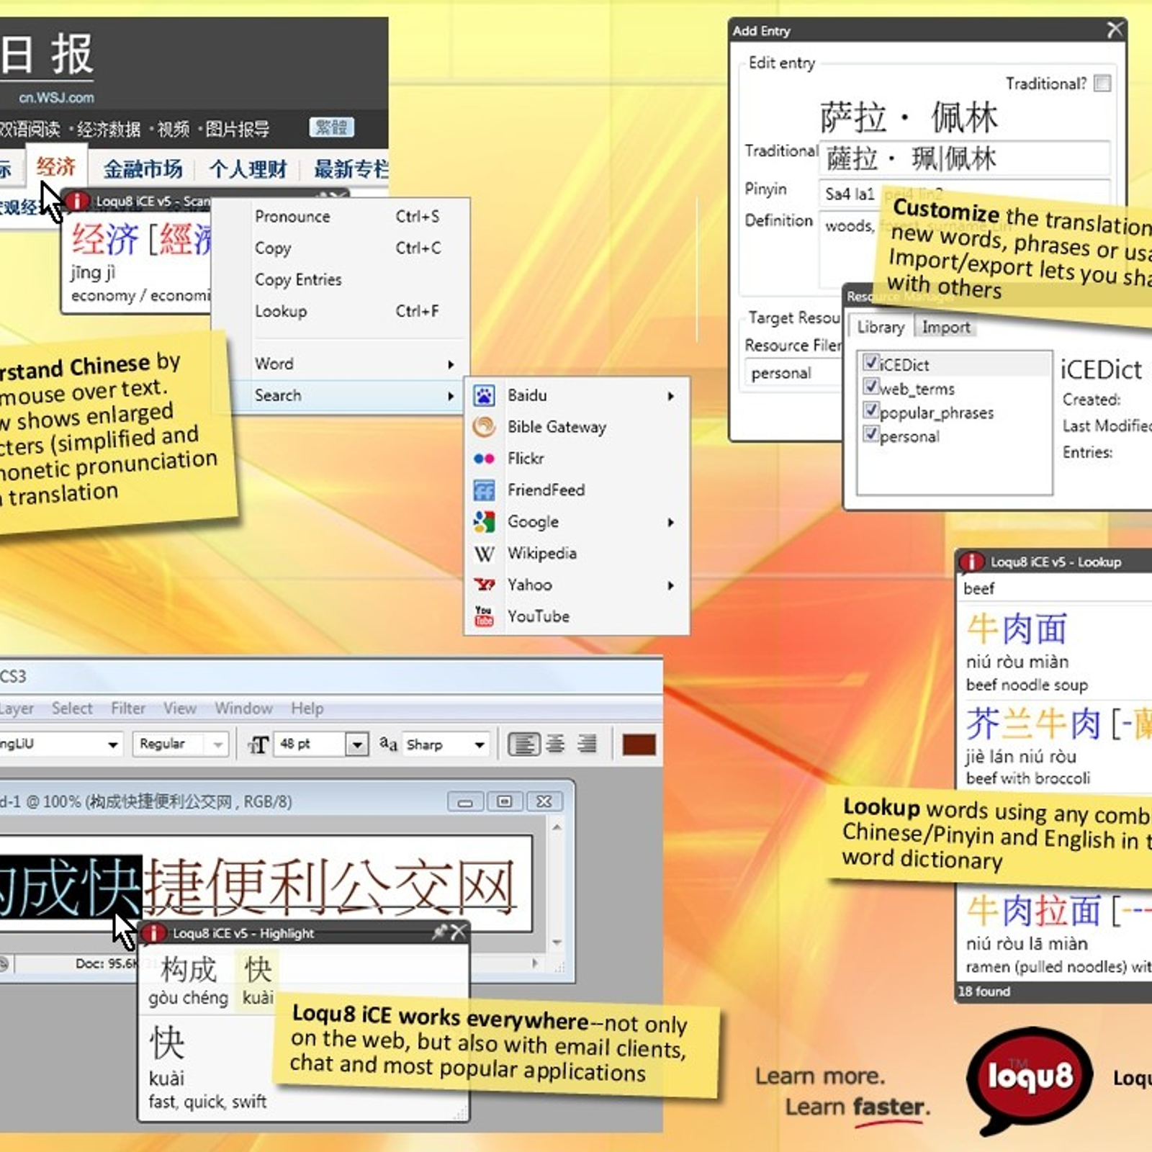Switch to the Import tab

click(946, 327)
